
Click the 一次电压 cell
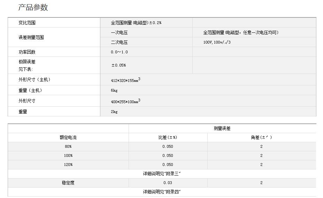pos(119,32)
